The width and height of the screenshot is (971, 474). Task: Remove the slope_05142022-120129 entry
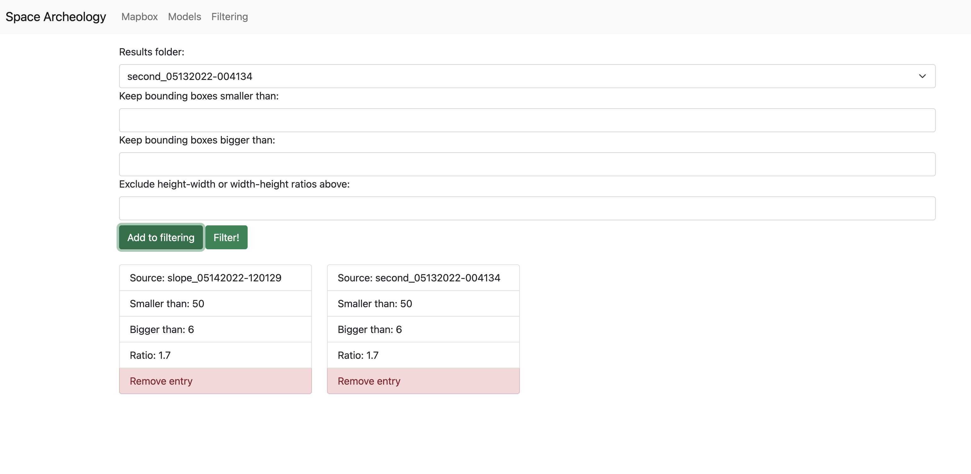click(215, 381)
